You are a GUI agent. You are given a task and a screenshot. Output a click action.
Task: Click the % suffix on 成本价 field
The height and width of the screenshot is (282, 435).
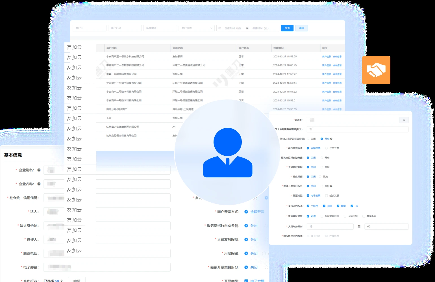click(x=404, y=120)
